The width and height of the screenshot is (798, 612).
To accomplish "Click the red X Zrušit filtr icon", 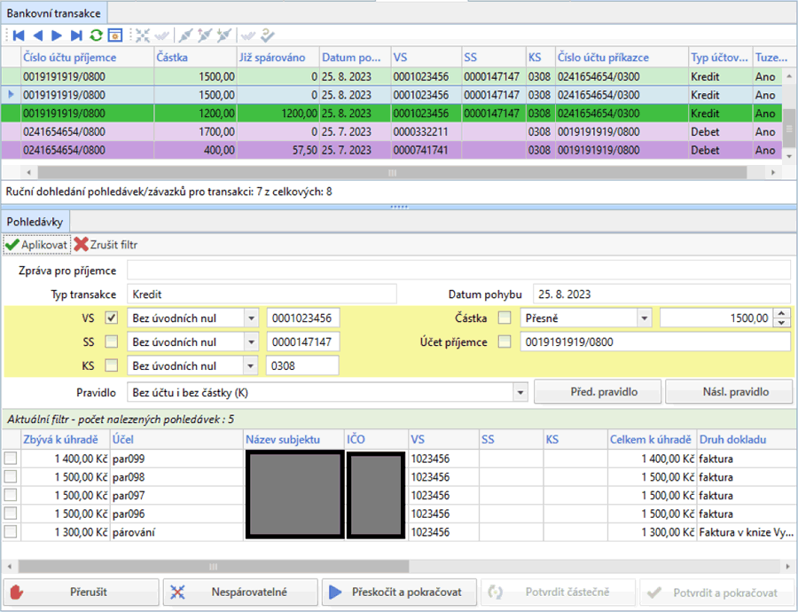I will point(81,245).
